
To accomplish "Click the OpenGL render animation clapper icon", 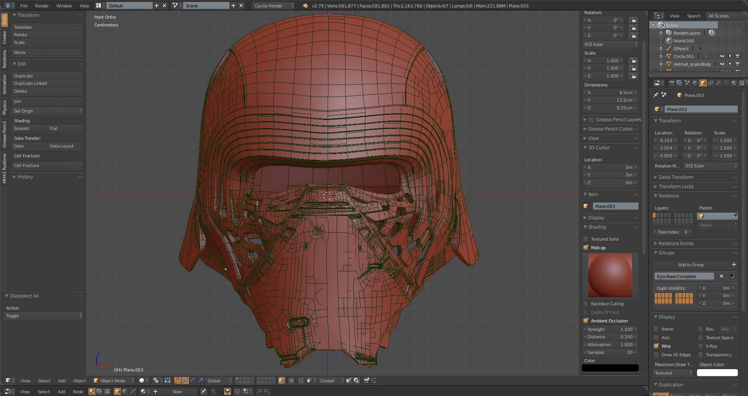I will point(374,380).
